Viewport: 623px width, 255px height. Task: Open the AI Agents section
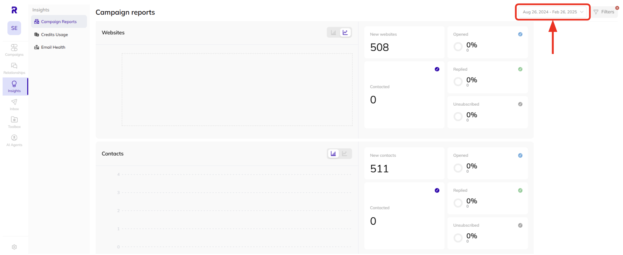tap(14, 140)
